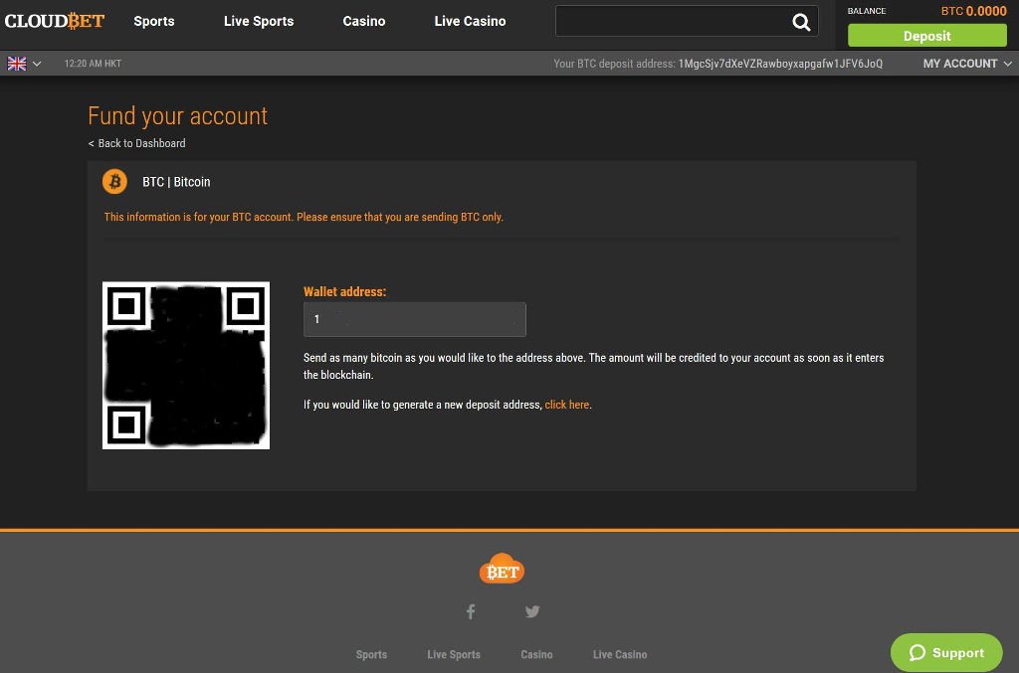1019x673 pixels.
Task: Click the deposit QR code image
Action: [x=186, y=366]
